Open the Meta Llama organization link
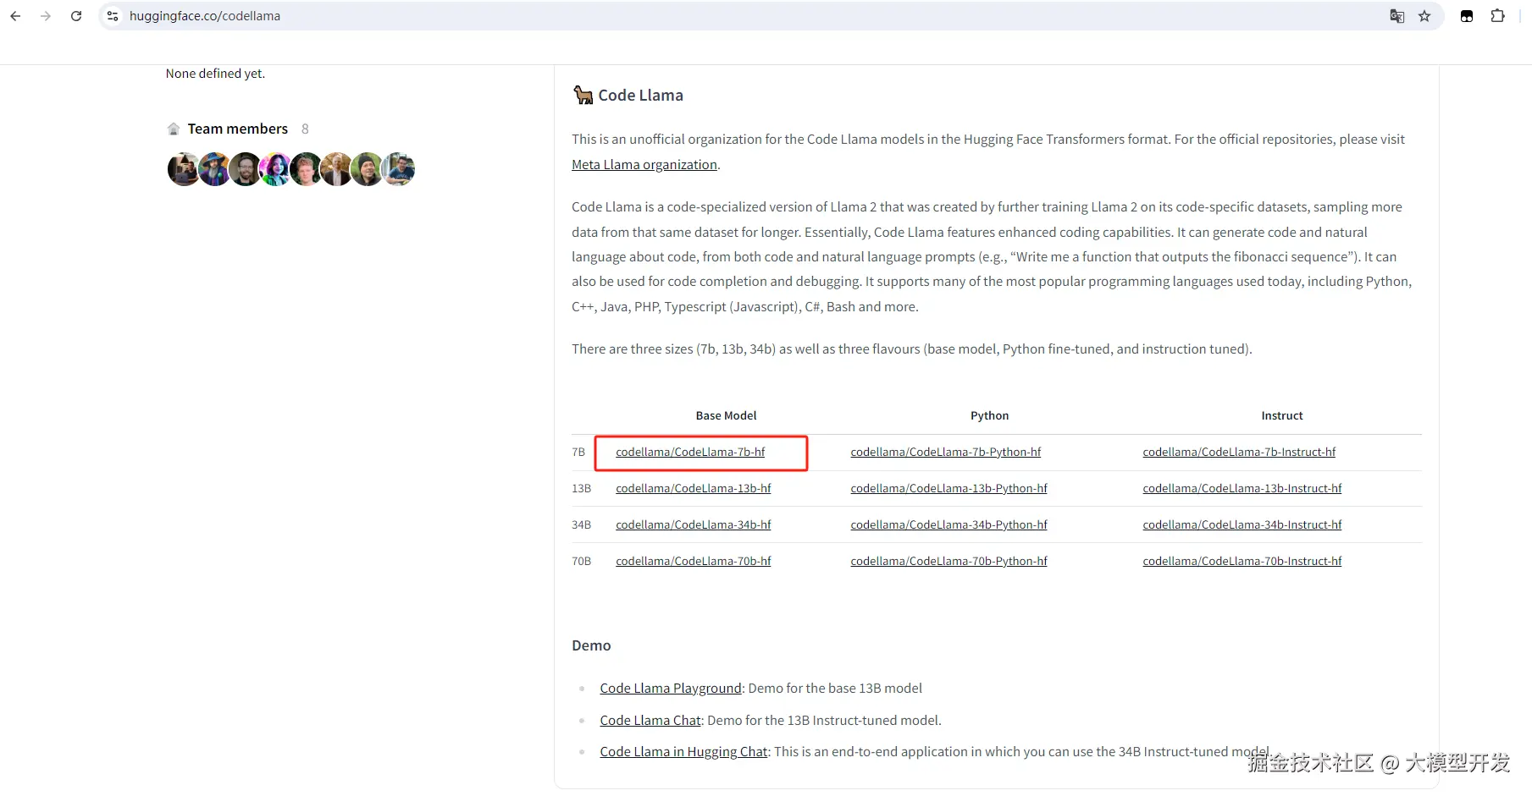1532x796 pixels. [644, 165]
